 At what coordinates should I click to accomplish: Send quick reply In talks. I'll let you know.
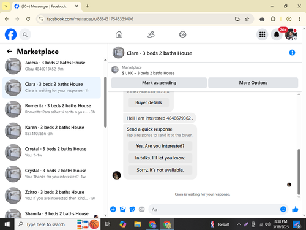[160, 158]
